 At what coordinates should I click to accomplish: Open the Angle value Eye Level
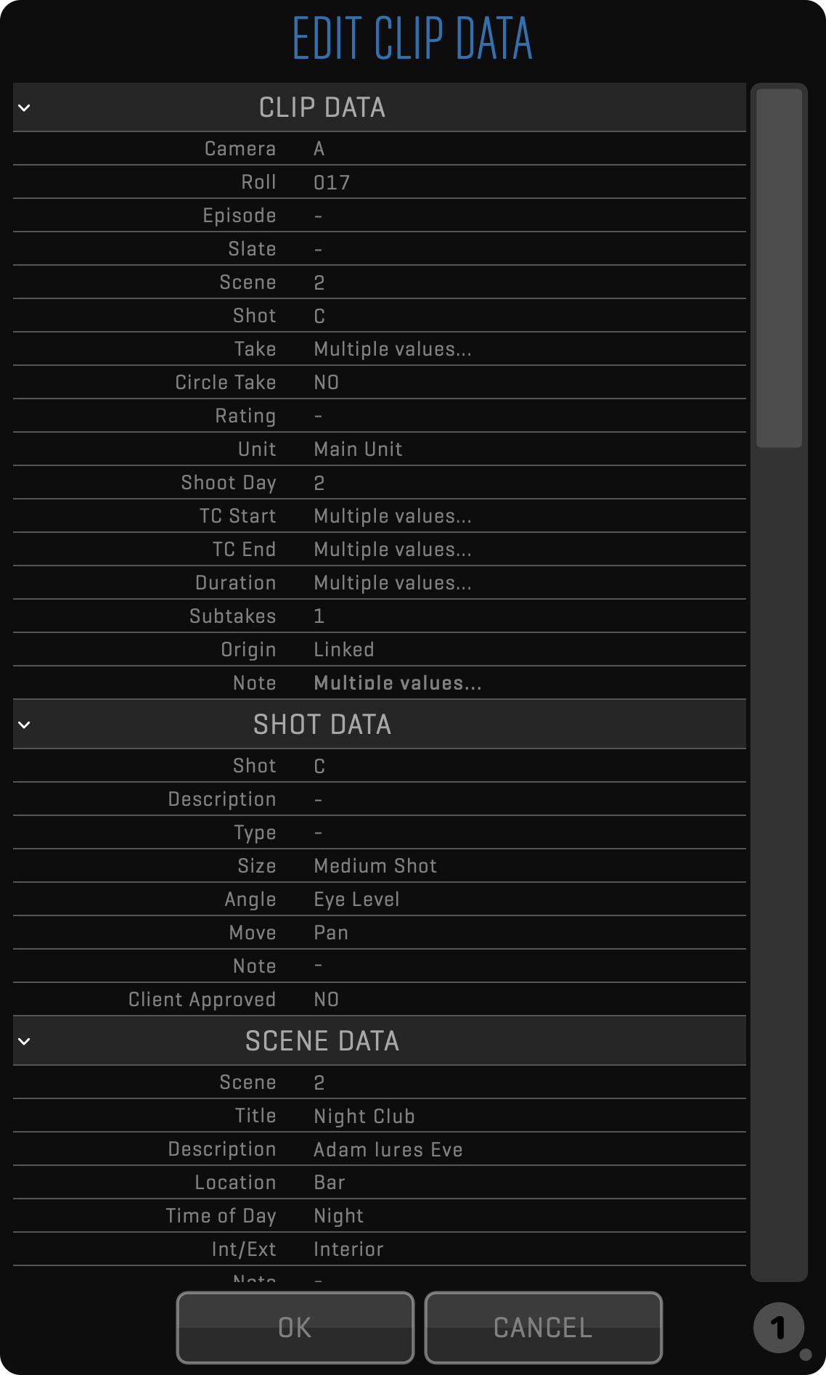point(356,899)
